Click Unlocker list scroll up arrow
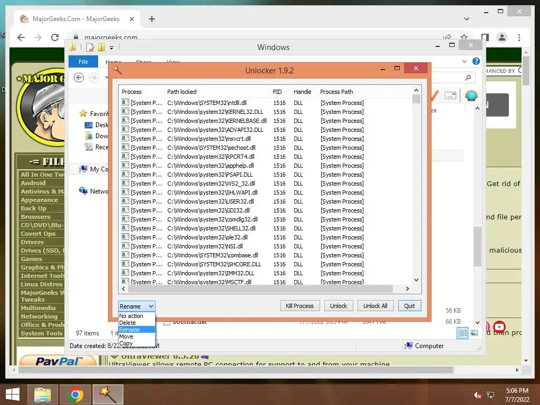 click(x=417, y=90)
